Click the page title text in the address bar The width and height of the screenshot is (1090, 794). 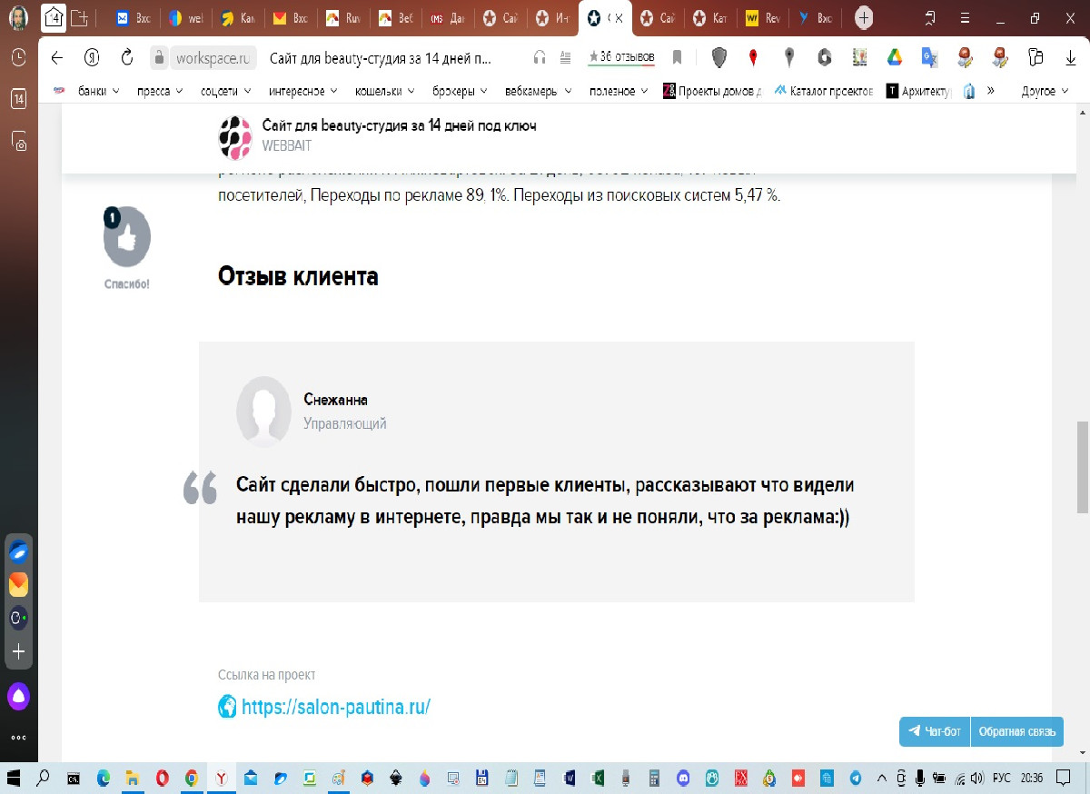(x=381, y=58)
